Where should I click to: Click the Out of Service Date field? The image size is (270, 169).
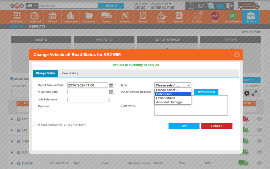click(x=88, y=85)
